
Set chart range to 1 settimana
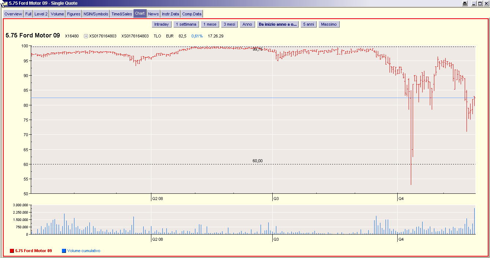[186, 24]
